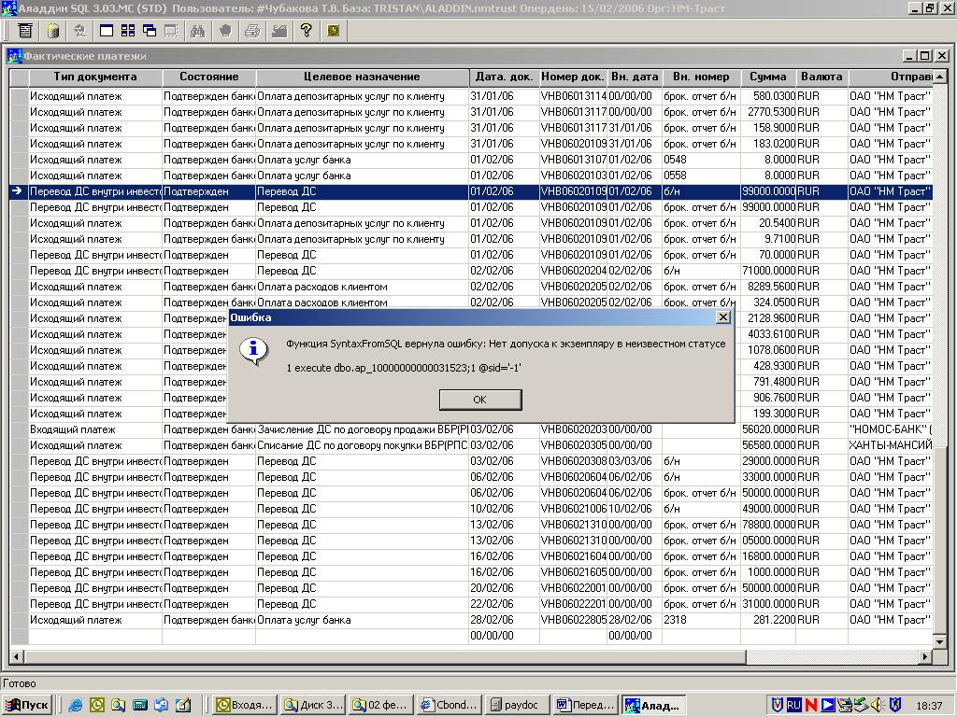Close the Ошибка dialog with its X button
The width and height of the screenshot is (957, 717).
(x=722, y=317)
